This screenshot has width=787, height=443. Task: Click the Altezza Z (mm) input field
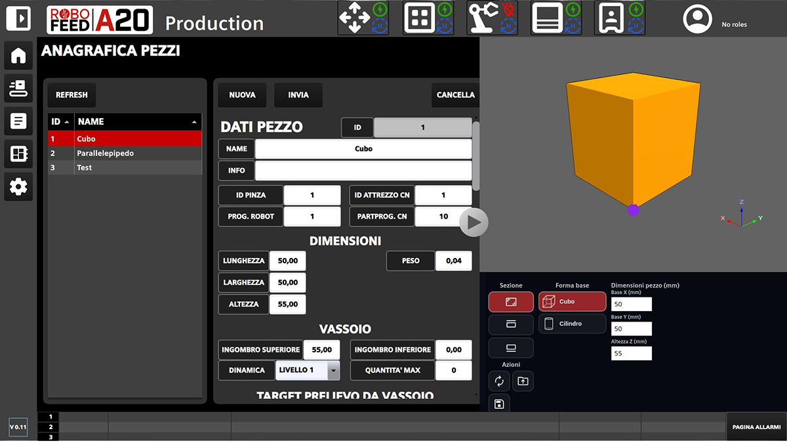point(631,353)
